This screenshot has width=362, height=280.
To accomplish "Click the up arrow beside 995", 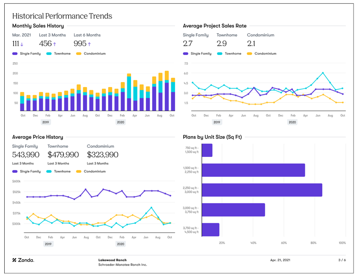I will click(89, 44).
